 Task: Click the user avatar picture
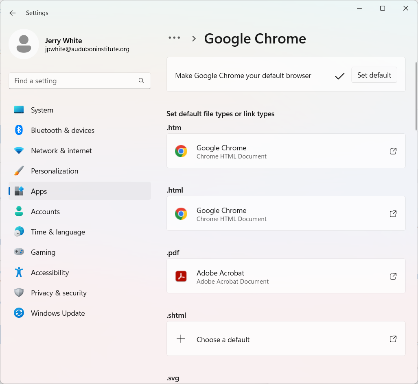(x=24, y=44)
